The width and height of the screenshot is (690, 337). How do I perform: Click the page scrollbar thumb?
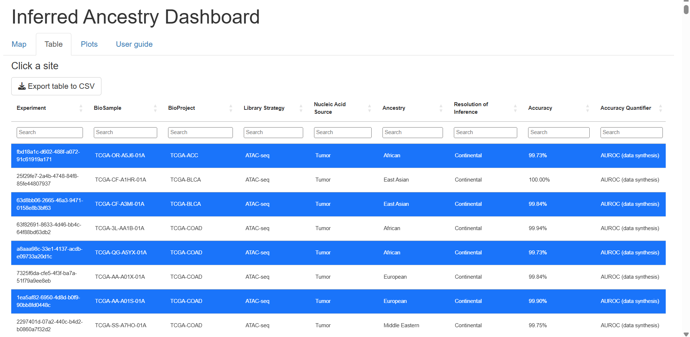pos(686,9)
